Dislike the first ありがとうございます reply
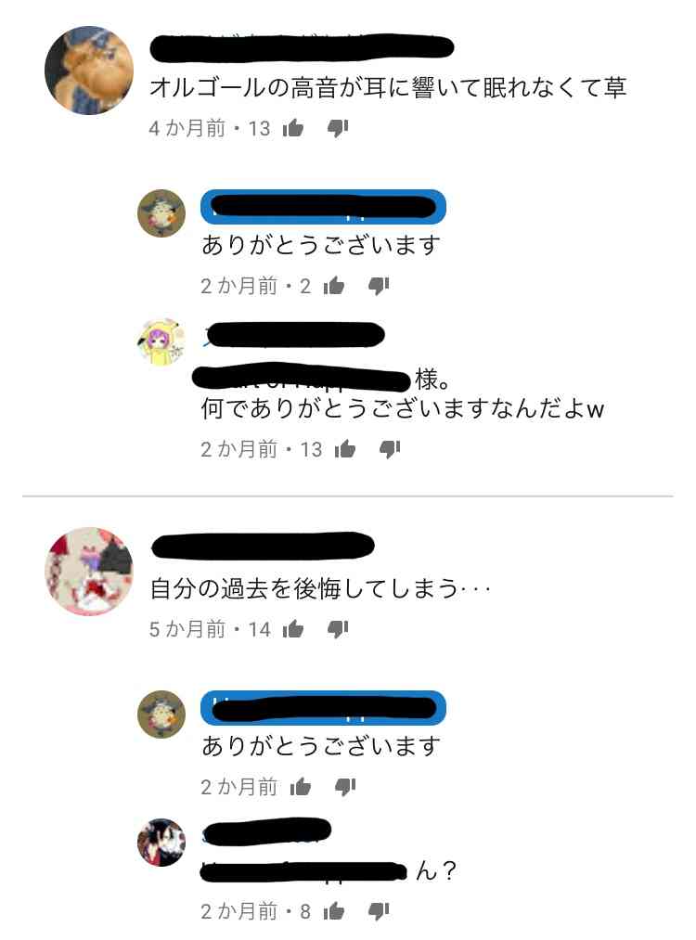This screenshot has width=696, height=940. [x=379, y=286]
